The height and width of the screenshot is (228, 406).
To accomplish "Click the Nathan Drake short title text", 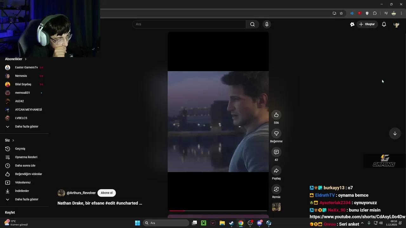I will pos(100,203).
